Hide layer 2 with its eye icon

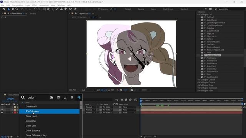[x=2, y=110]
